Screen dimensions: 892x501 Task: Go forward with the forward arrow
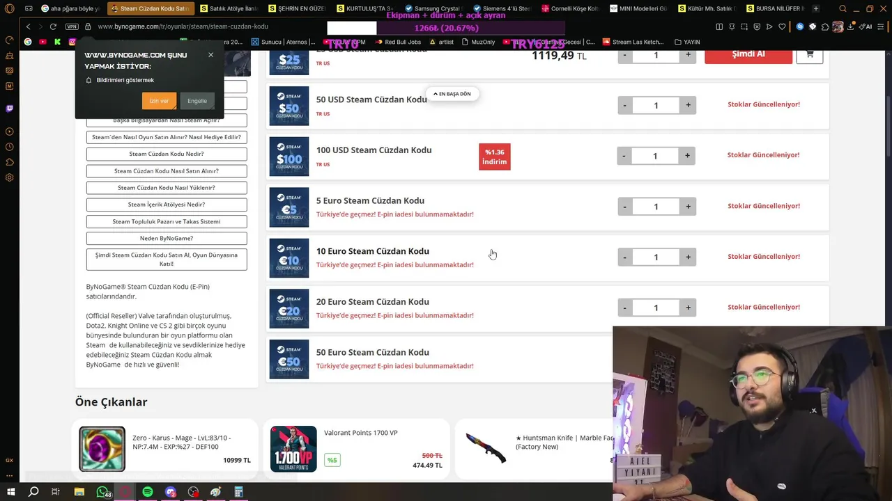40,26
